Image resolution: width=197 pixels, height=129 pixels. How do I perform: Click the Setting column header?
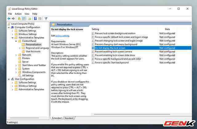coord(95,29)
